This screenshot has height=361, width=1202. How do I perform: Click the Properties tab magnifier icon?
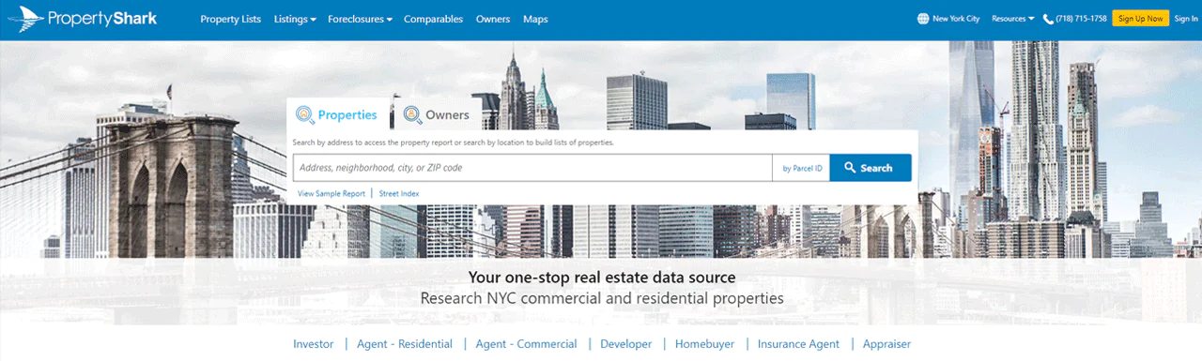[305, 115]
